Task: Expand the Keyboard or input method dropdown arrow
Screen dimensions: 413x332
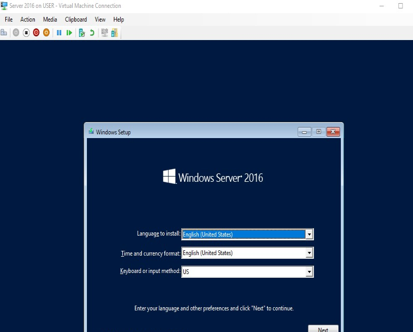Action: click(x=309, y=272)
